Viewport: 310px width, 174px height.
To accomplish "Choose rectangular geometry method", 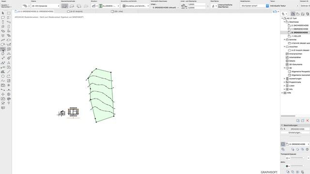I will [x=72, y=6].
